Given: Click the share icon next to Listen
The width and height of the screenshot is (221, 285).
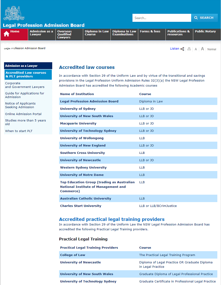Looking at the screenshot, I should (x=182, y=49).
